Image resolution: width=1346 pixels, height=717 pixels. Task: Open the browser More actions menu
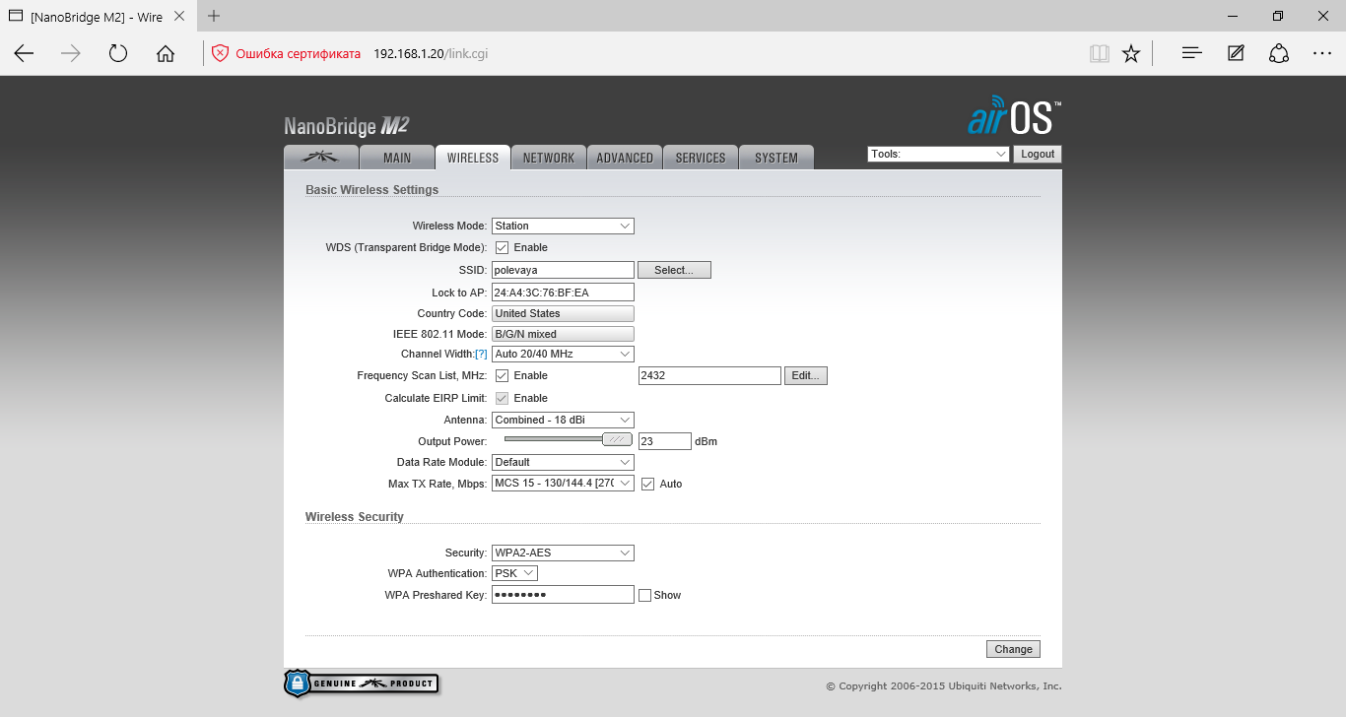coord(1322,53)
